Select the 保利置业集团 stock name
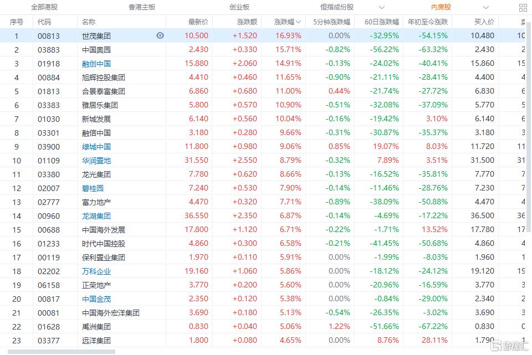532x355 pixels. pos(104,258)
